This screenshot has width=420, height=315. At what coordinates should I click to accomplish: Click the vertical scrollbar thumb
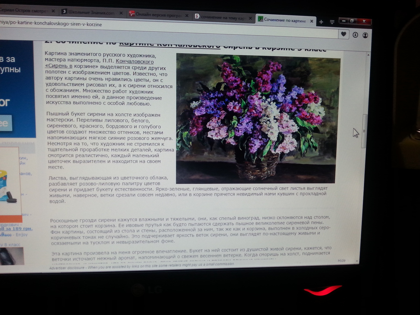[x=364, y=131]
